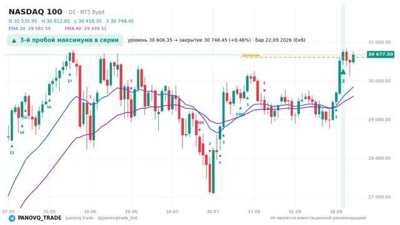Click the 02.09 date axis label
The height and width of the screenshot is (225, 400).
295,211
